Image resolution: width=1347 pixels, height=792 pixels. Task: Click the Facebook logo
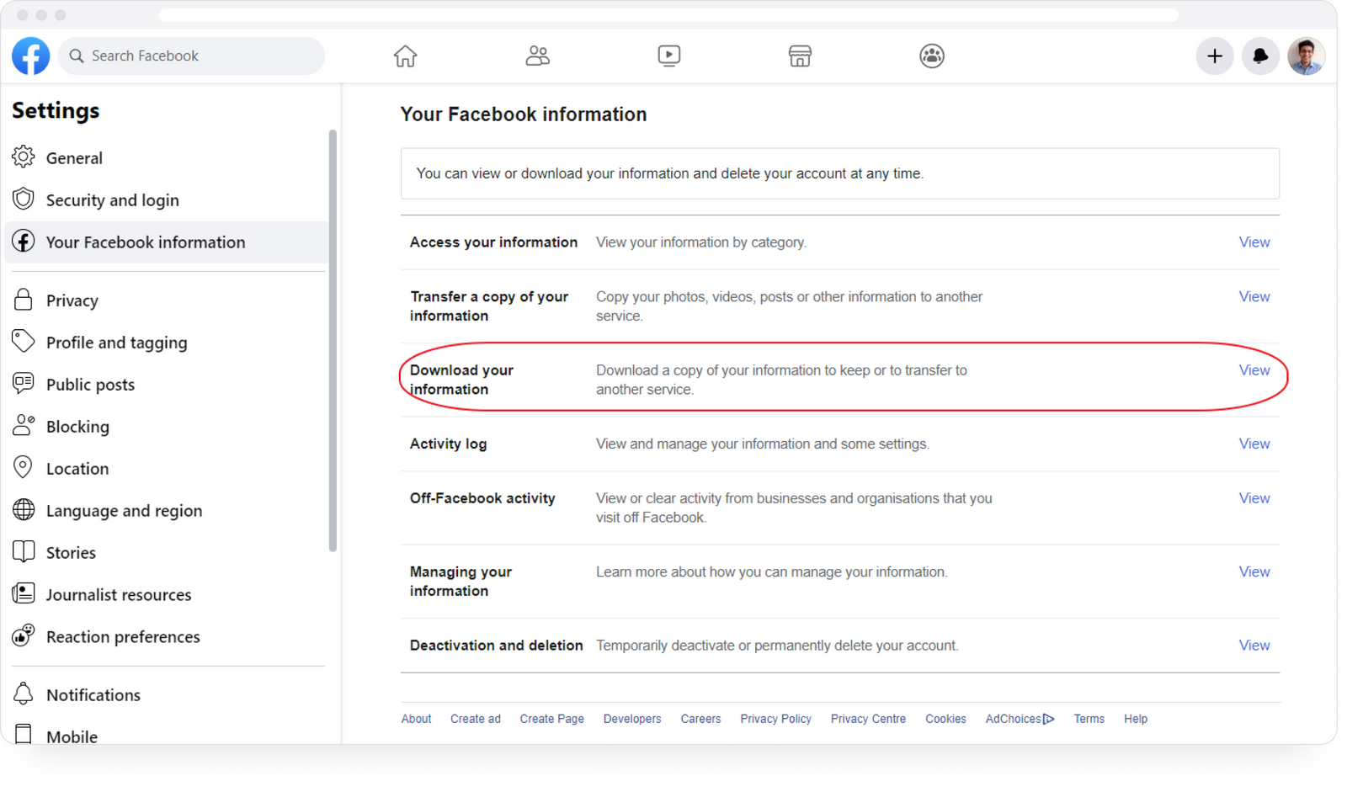30,56
